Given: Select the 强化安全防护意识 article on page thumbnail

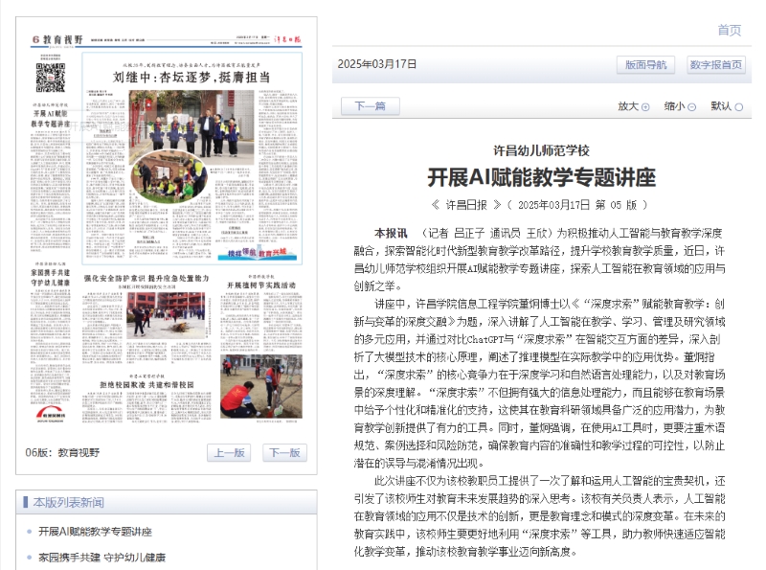Looking at the screenshot, I should (x=146, y=279).
